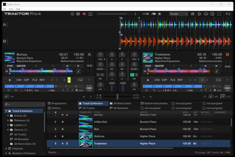Select History favorite shortcut
235x157 pixels.
coord(54,108)
